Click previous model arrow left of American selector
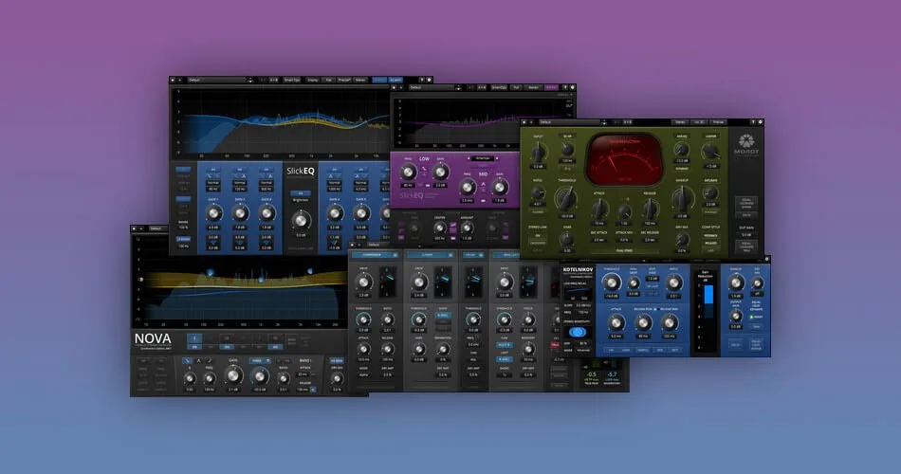 point(469,158)
